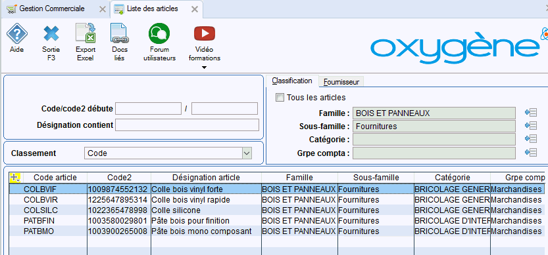Export the list with Export Excel

point(86,33)
